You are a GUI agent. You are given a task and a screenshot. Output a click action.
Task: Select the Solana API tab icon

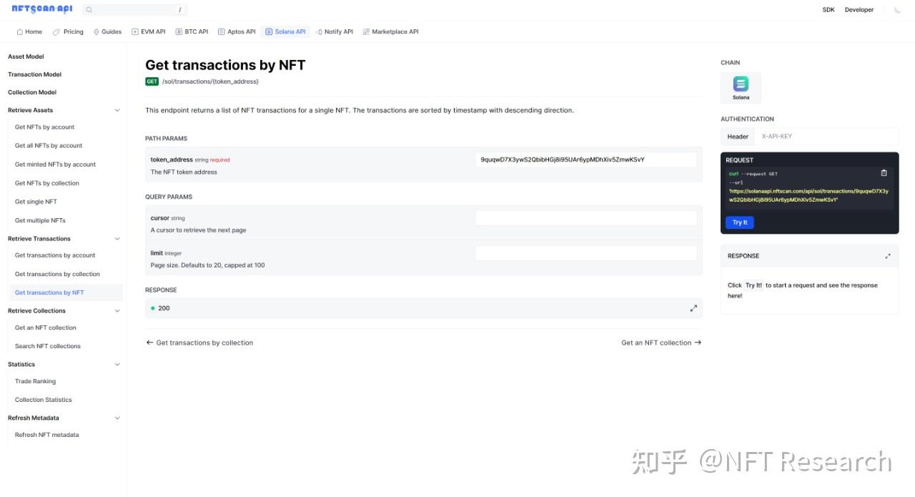point(269,31)
